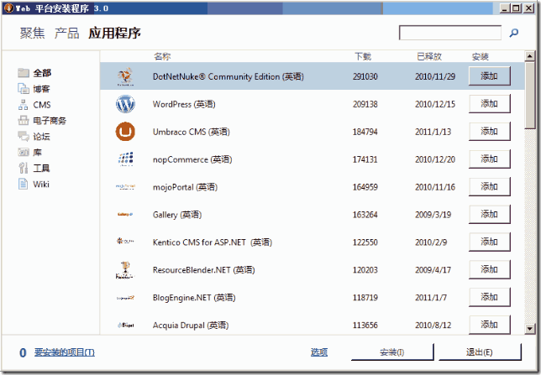
Task: Click the search magnifier icon
Action: tap(514, 33)
